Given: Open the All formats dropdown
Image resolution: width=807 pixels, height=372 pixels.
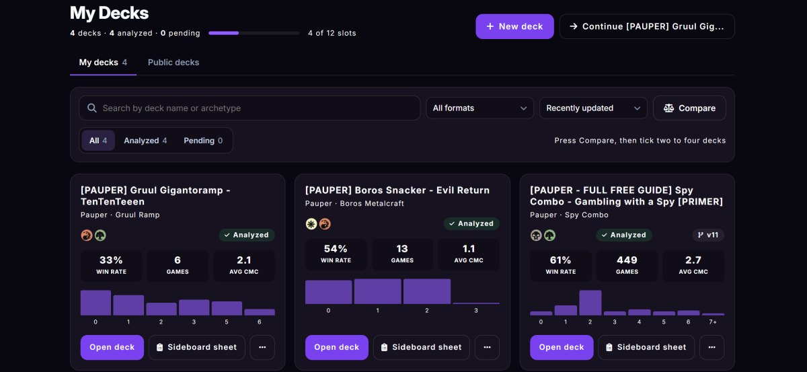Looking at the screenshot, I should point(480,108).
